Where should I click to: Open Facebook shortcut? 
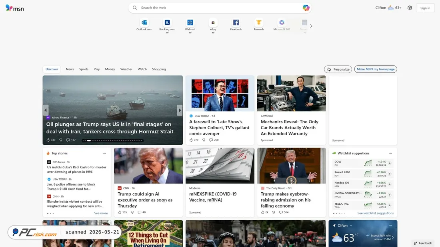(236, 25)
